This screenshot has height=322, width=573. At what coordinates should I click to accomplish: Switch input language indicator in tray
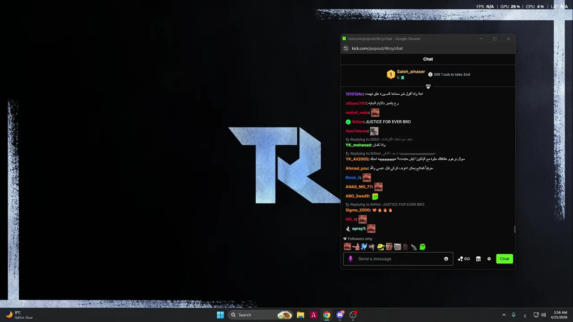tap(525, 315)
